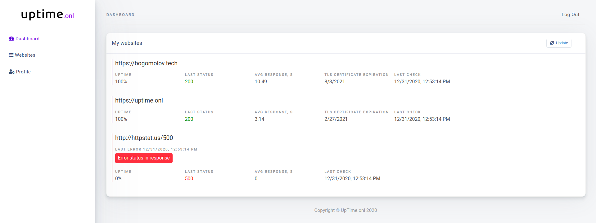Click last status 200 for bogomolov.tech
596x223 pixels.
tap(189, 82)
